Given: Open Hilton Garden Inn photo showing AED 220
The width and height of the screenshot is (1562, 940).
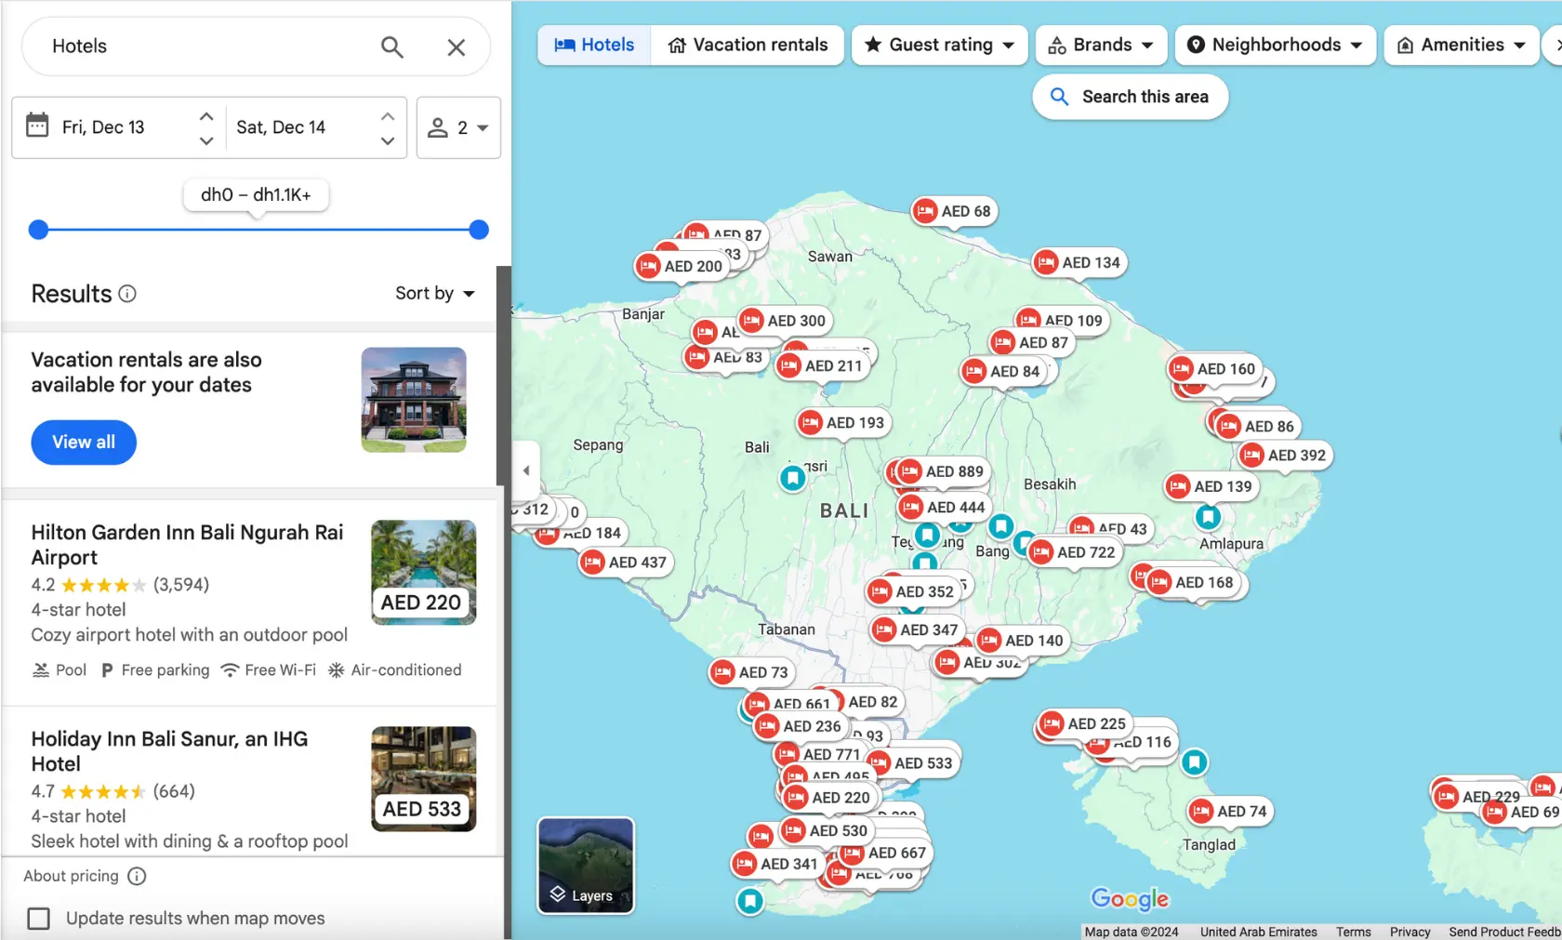Looking at the screenshot, I should 423,572.
